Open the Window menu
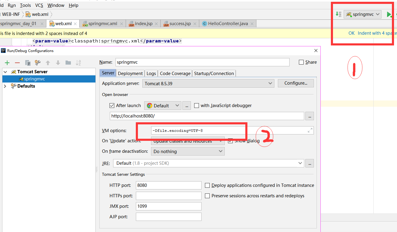 pyautogui.click(x=56, y=5)
